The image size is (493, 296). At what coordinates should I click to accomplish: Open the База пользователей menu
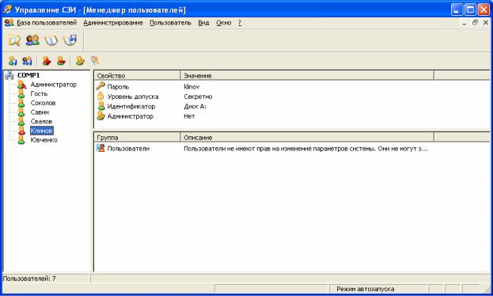(x=47, y=23)
